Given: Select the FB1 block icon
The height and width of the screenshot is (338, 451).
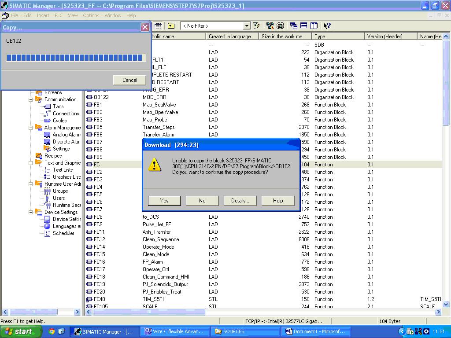Looking at the screenshot, I should tap(89, 105).
